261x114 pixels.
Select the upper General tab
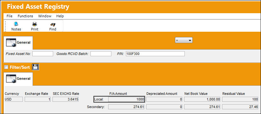tap(18, 43)
